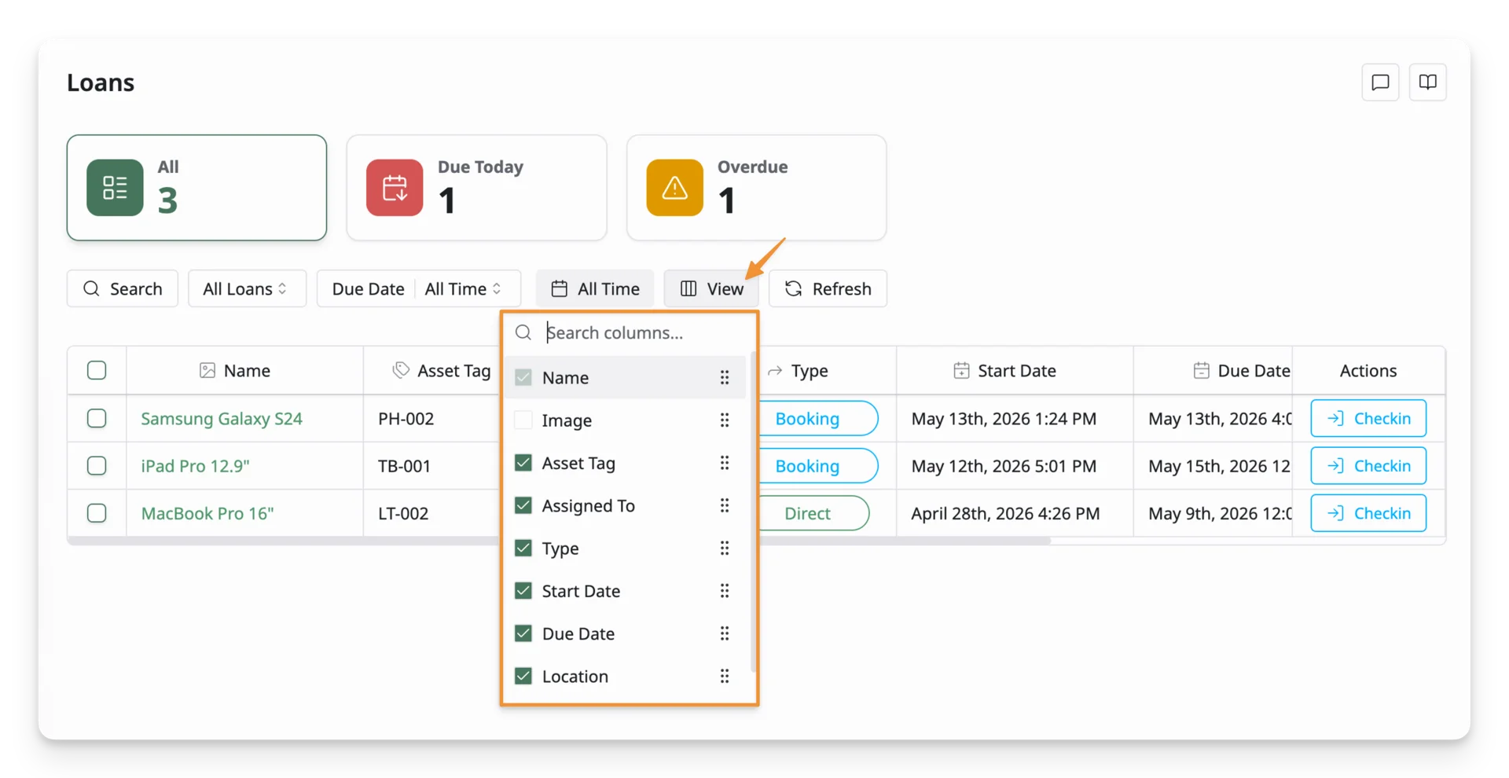This screenshot has width=1509, height=778.
Task: Open the MacBook Pro 16" link
Action: (207, 513)
